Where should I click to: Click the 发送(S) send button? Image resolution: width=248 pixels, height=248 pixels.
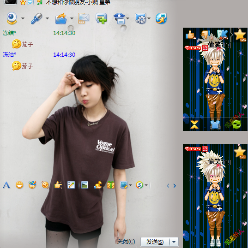(x=155, y=242)
